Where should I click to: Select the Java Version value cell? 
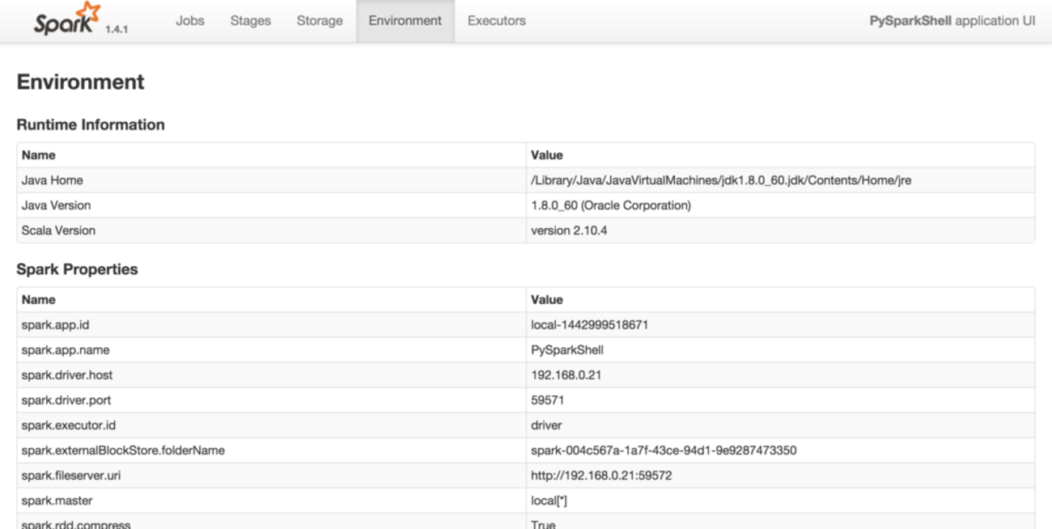(610, 205)
